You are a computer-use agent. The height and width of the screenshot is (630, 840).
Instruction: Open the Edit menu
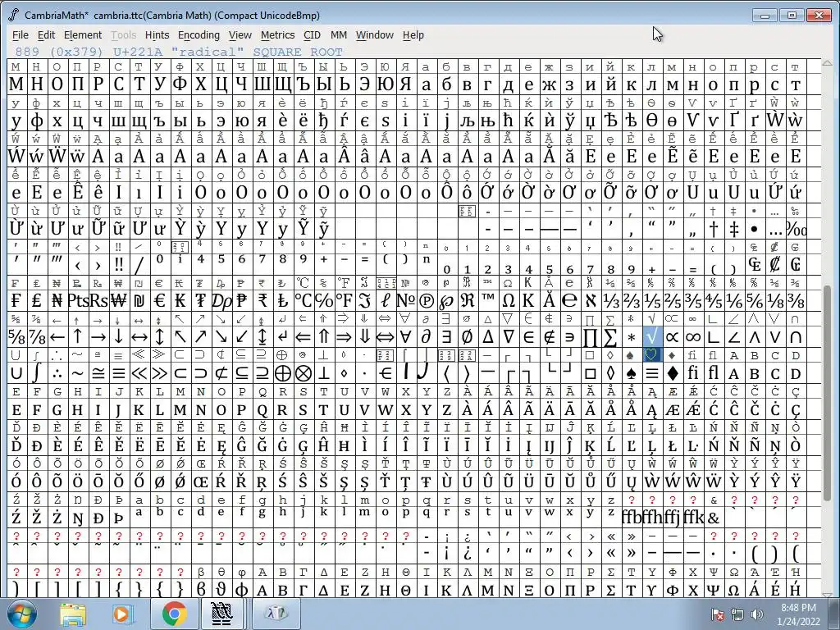pyautogui.click(x=46, y=34)
